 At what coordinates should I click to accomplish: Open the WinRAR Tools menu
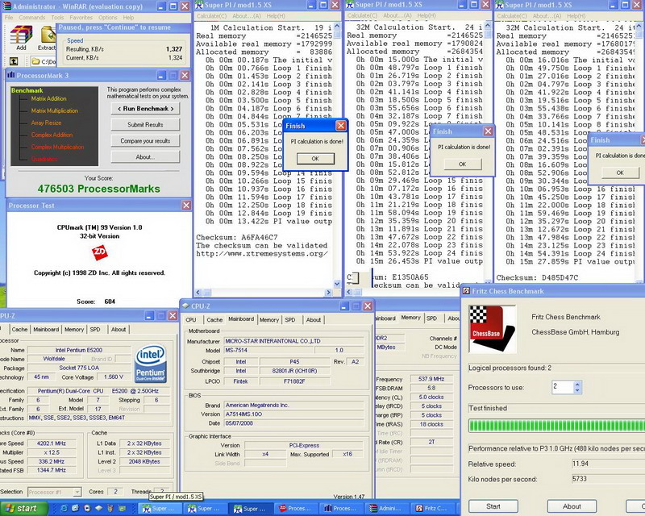[57, 18]
